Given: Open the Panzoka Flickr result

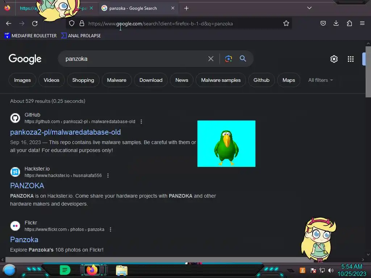Looking at the screenshot, I should [24, 240].
